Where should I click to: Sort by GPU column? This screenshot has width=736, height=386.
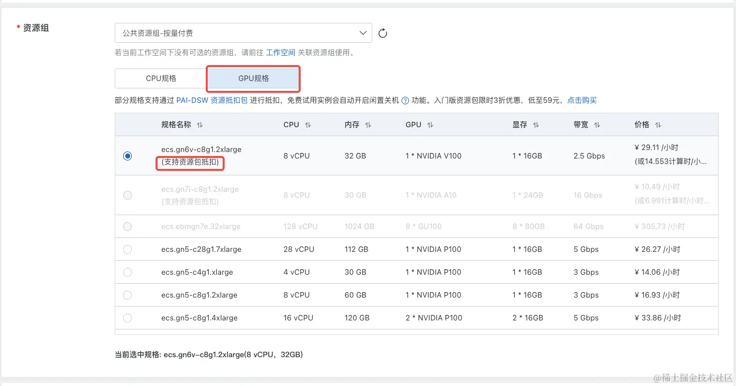(x=430, y=125)
